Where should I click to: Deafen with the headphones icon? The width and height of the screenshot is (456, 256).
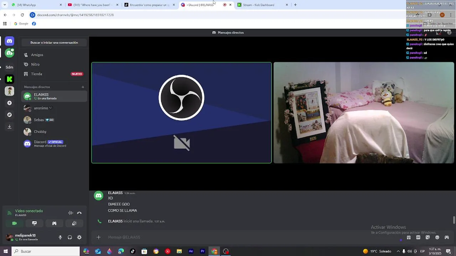[70, 238]
